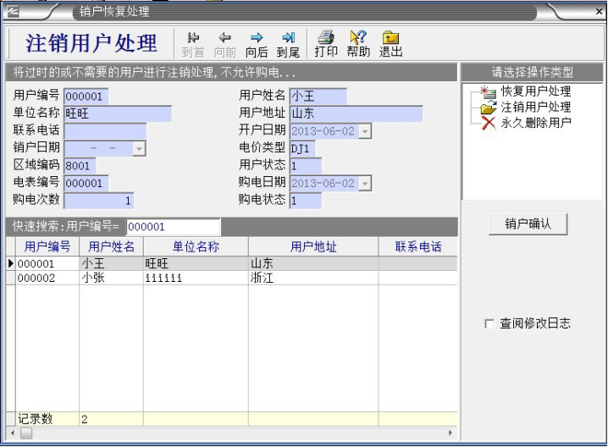Jump to last record with 到尾 icon
The image size is (608, 447).
tap(289, 38)
